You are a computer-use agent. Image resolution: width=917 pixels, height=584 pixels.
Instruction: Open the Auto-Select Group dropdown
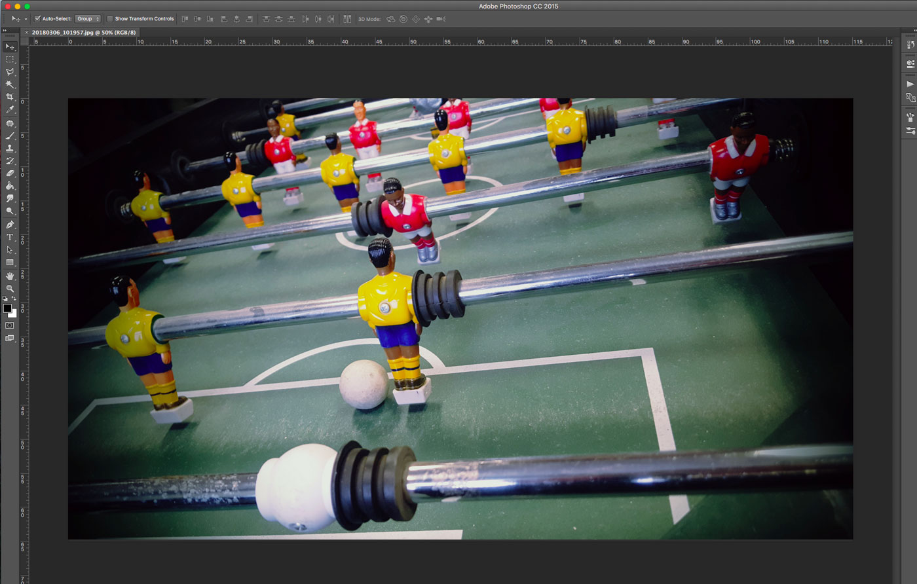tap(88, 18)
